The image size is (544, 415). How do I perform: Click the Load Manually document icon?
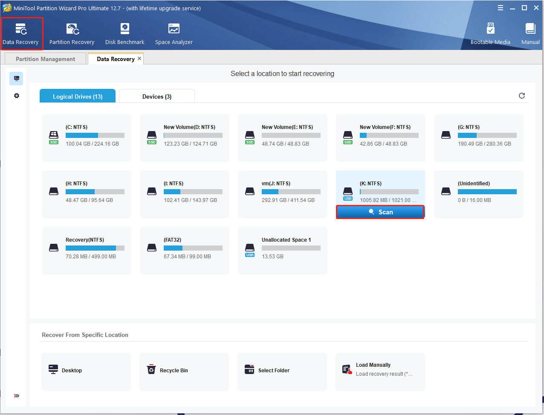pyautogui.click(x=347, y=370)
